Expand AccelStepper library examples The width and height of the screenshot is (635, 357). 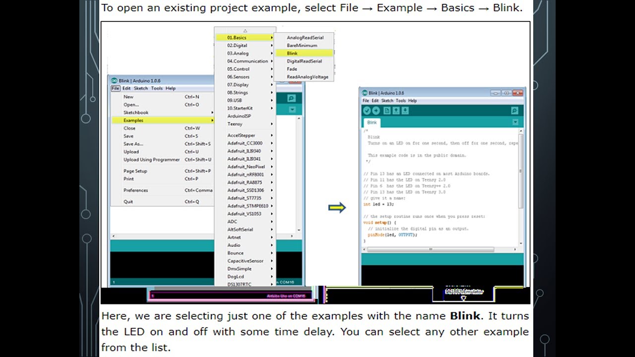[x=245, y=135]
